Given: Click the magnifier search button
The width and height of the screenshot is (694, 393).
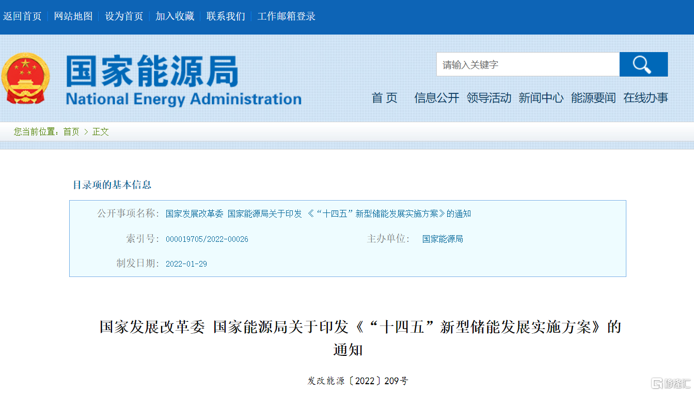Looking at the screenshot, I should 643,64.
